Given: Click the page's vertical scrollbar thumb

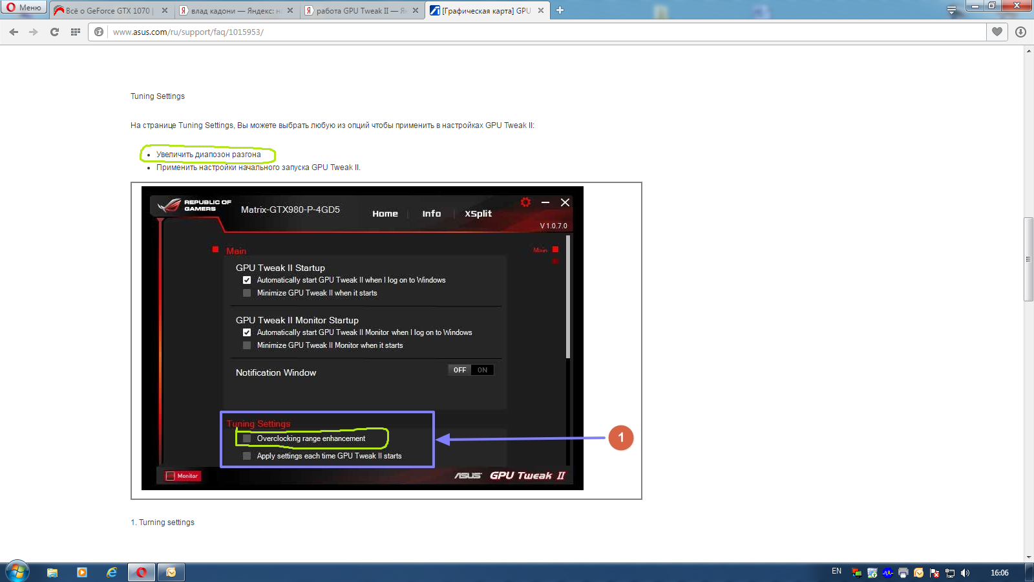Looking at the screenshot, I should point(1028,259).
